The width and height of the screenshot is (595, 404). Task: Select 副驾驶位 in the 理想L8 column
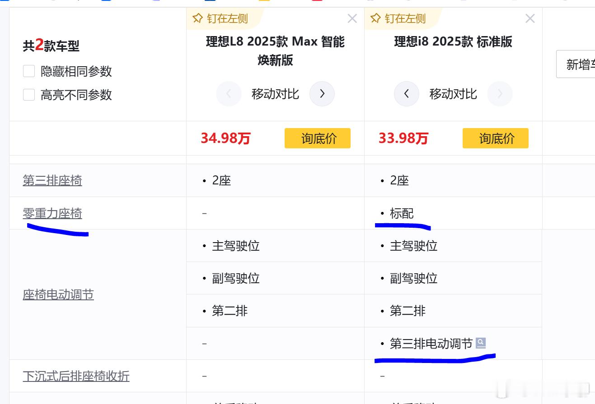[x=236, y=278]
